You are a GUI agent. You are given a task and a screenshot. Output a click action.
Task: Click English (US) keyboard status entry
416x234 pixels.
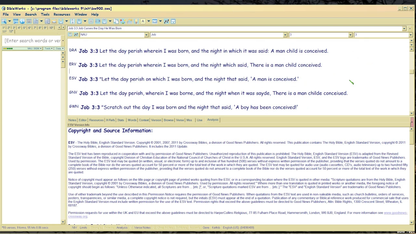[238, 227]
